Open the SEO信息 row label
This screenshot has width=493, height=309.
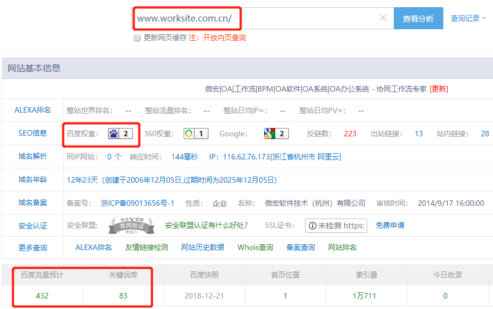pos(33,133)
